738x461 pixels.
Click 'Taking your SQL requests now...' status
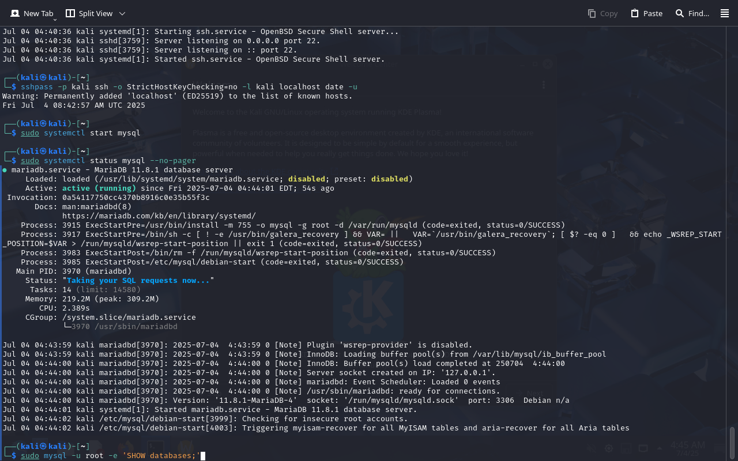coord(138,281)
